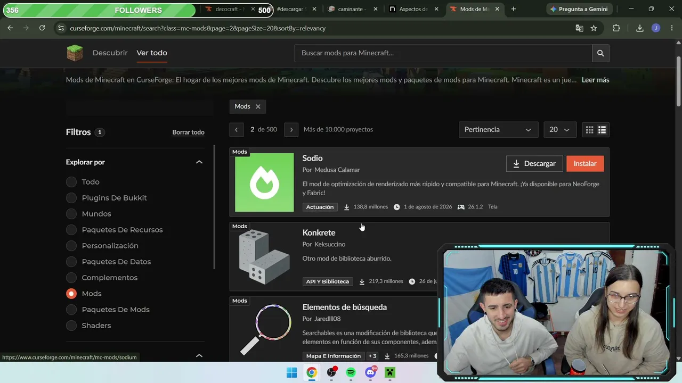Open the Descubrir navigation item
This screenshot has width=682, height=383.
(x=110, y=53)
